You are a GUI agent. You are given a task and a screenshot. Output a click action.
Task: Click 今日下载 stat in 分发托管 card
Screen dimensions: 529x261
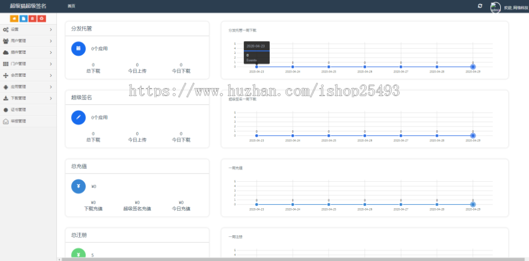[x=181, y=68]
